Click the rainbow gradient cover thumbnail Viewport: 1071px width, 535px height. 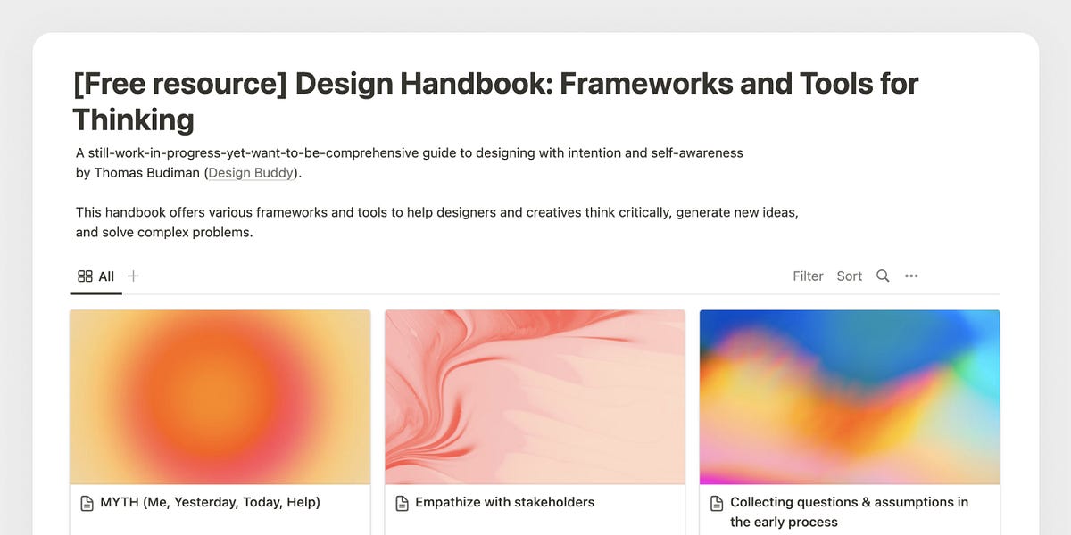[849, 397]
